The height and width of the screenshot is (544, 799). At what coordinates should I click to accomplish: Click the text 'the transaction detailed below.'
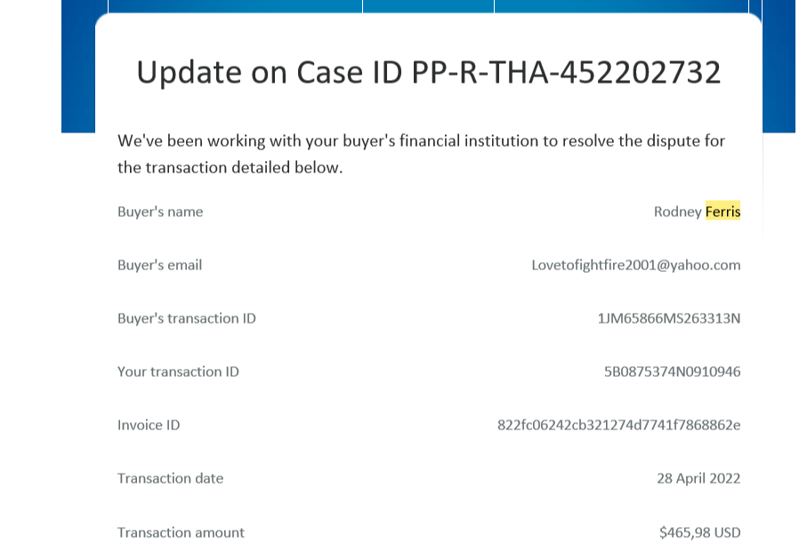pos(230,167)
